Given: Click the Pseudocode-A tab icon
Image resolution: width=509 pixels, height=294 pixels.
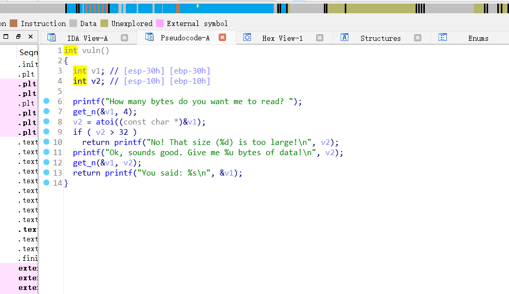Looking at the screenshot, I should tap(149, 37).
